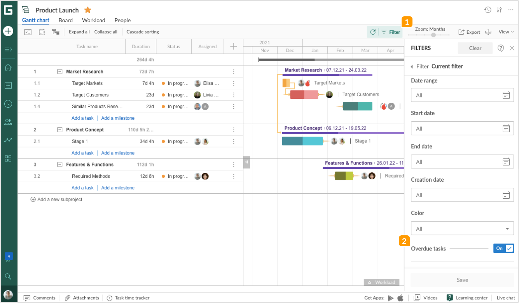Collapse the Market Research task group
This screenshot has height=303, width=519.
(59, 72)
